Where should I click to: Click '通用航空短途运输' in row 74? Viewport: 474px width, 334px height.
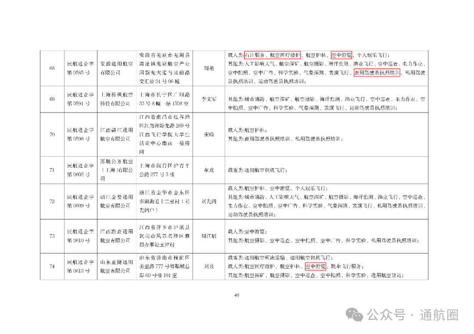click(264, 258)
